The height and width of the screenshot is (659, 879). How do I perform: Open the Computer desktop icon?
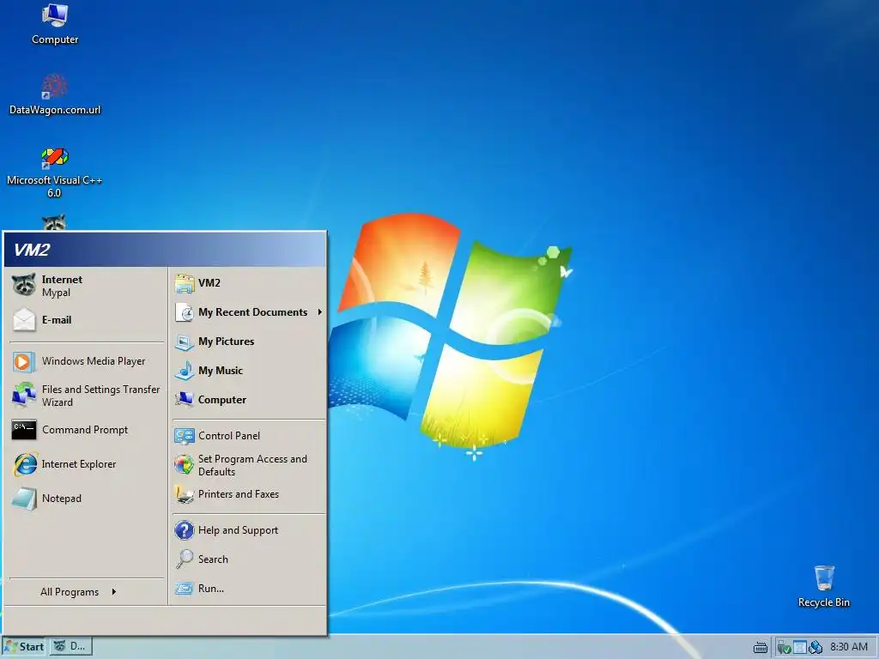click(55, 24)
